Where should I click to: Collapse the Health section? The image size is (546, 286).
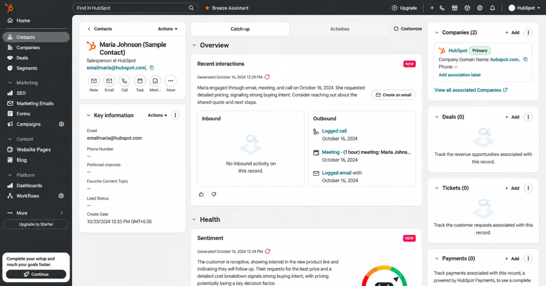click(194, 220)
